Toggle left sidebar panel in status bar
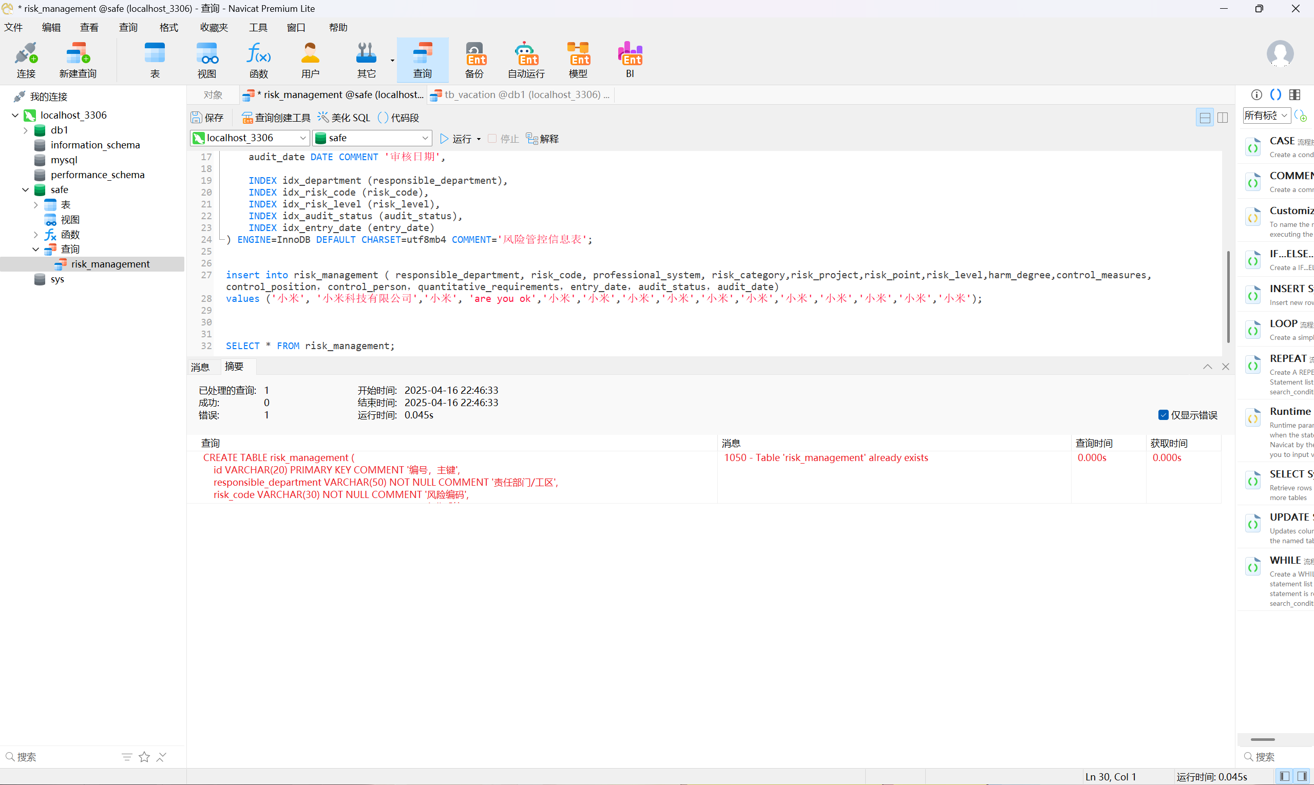The width and height of the screenshot is (1314, 785). (x=1284, y=777)
